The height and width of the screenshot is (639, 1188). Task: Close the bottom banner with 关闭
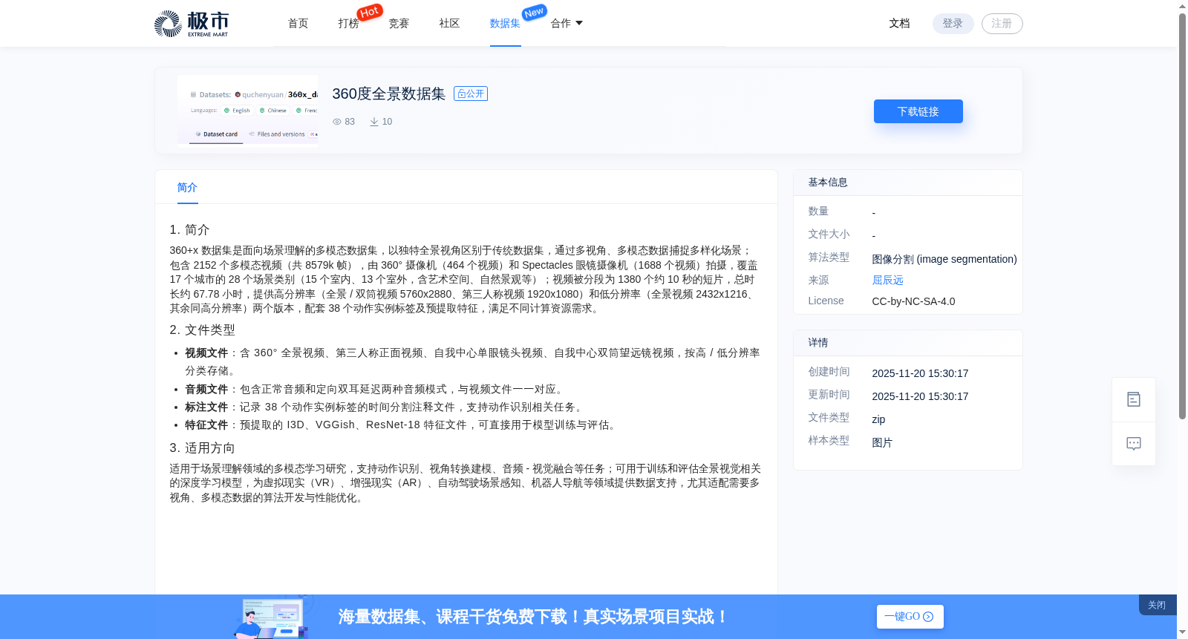point(1157,605)
